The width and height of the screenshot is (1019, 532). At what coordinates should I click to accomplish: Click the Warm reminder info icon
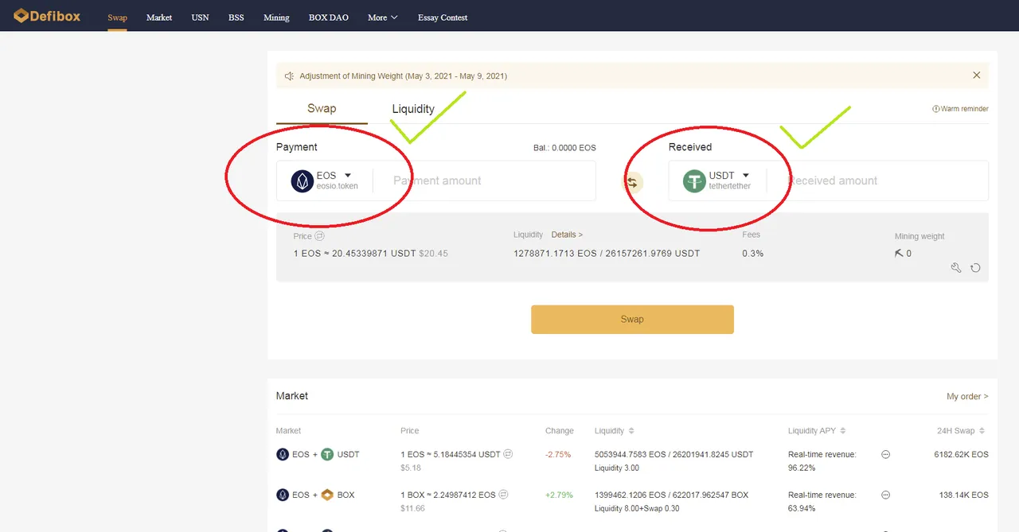pos(936,109)
